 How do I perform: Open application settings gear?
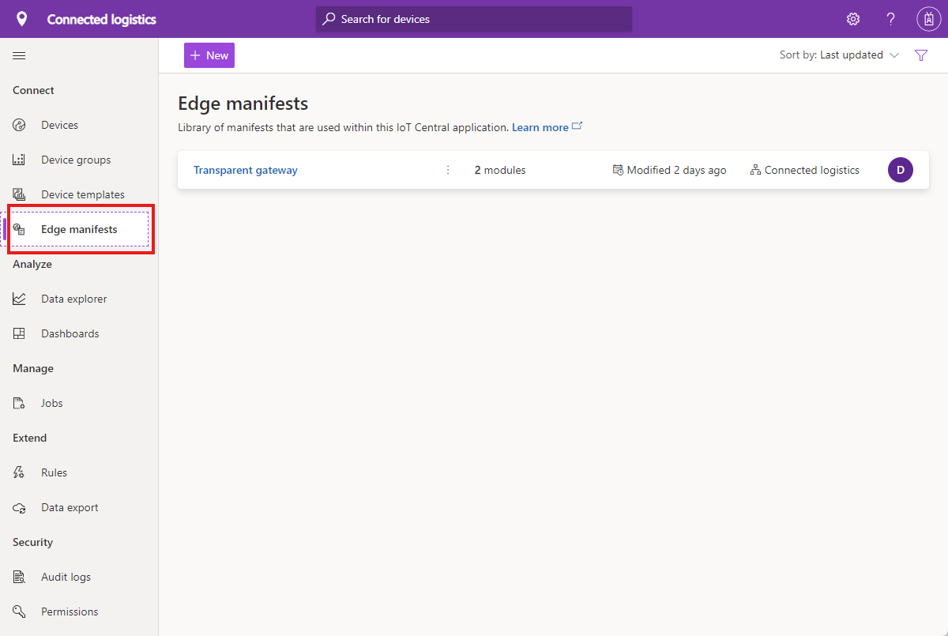[x=852, y=18]
